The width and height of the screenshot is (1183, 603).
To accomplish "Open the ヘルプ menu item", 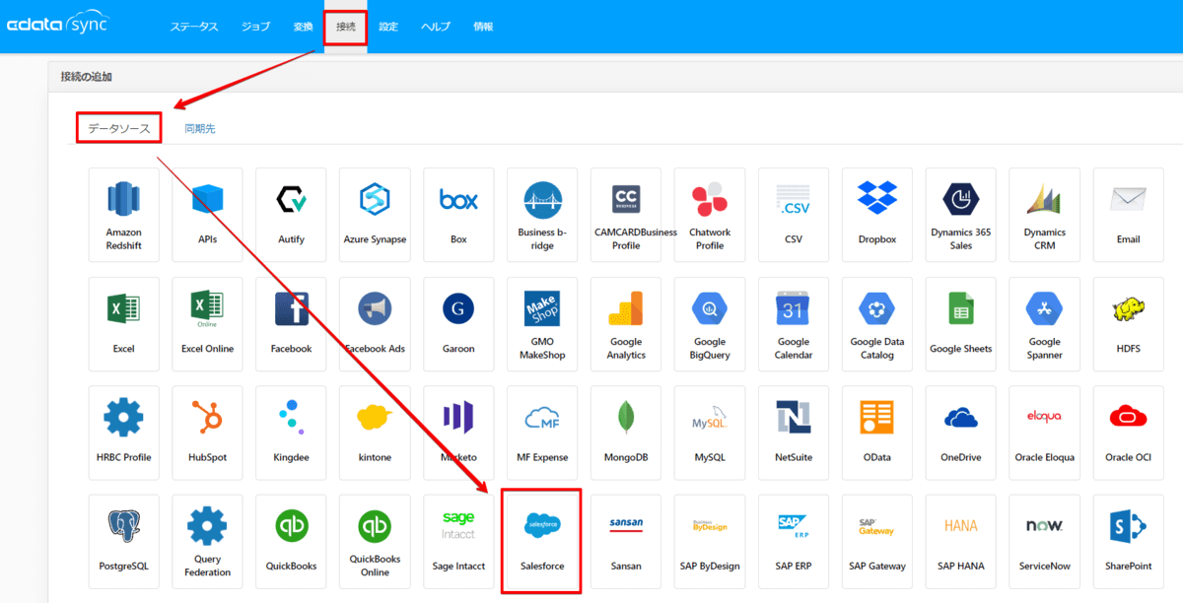I will pyautogui.click(x=435, y=27).
